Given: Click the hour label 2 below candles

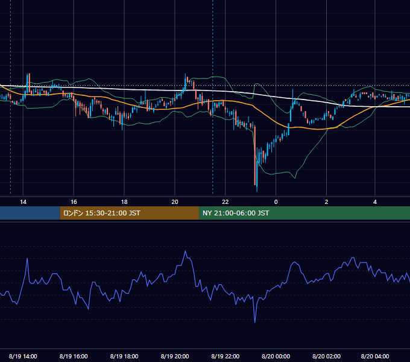Looking at the screenshot, I should [326, 202].
